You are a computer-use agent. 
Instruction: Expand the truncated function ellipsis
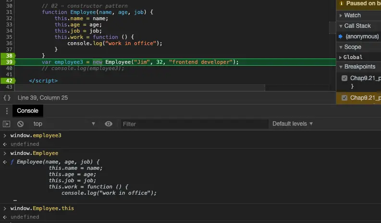[x=15, y=200]
